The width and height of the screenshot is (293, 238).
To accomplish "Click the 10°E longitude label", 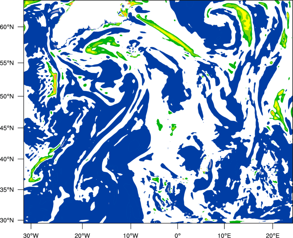I will point(224,235).
